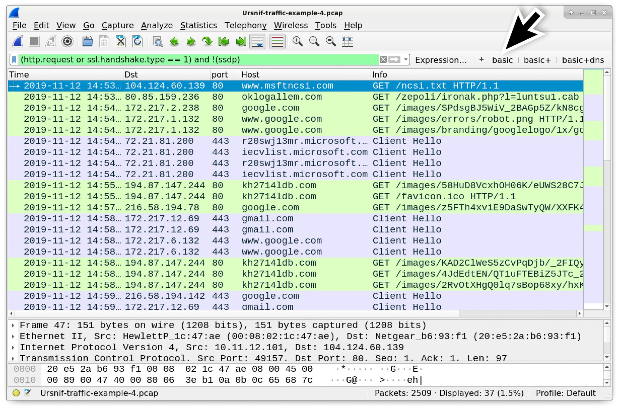Viewport: 619px width, 410px height.
Task: Toggle auto-scroll during live capture
Action: (x=257, y=41)
